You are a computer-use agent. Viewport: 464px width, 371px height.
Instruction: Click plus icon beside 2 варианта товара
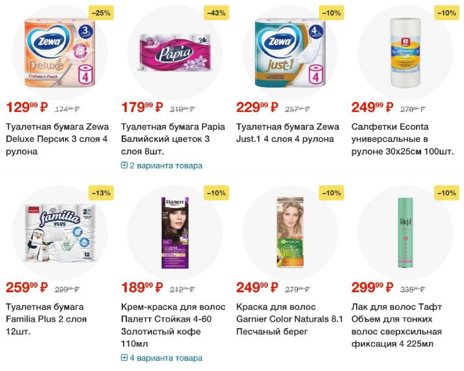(x=124, y=165)
